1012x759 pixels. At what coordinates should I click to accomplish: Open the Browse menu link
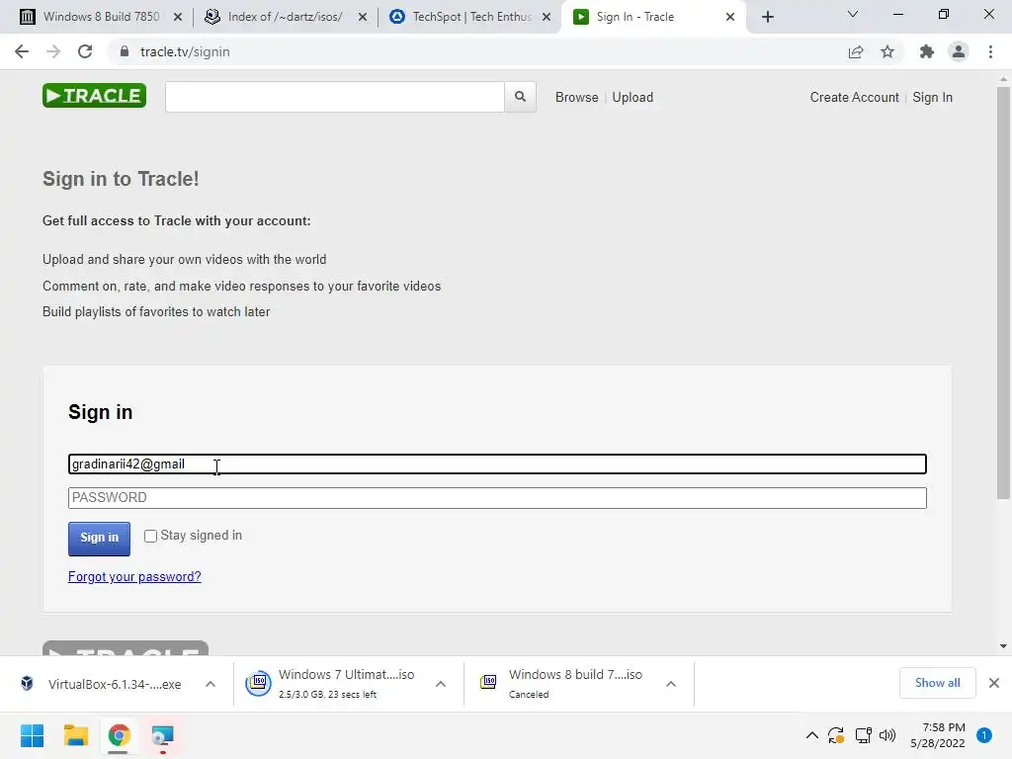click(x=577, y=97)
